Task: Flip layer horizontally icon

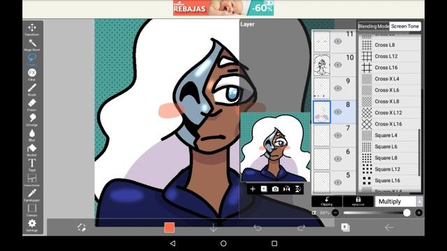Action: coord(286,189)
